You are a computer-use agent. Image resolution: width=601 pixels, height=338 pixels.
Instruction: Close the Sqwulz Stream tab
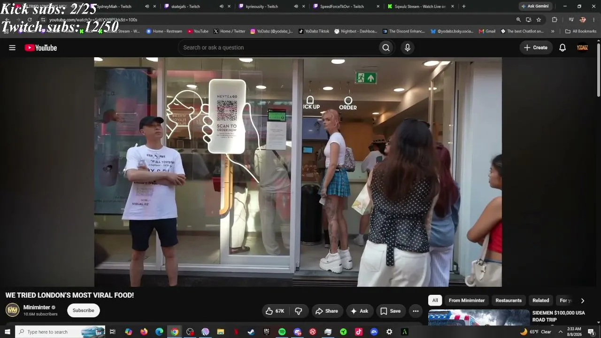tap(453, 7)
